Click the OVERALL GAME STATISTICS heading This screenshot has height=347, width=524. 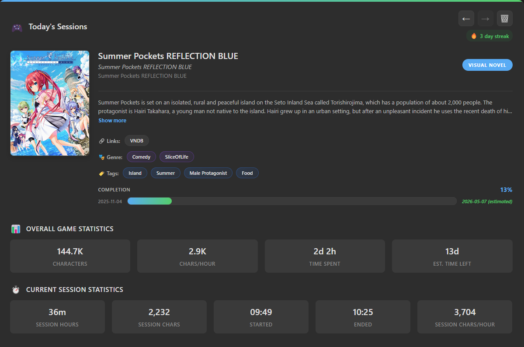[x=70, y=229]
